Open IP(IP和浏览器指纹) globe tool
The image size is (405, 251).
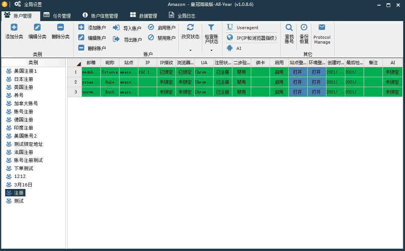point(252,38)
